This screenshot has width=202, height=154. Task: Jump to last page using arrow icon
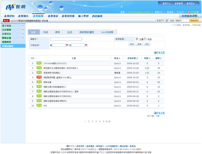109,121
